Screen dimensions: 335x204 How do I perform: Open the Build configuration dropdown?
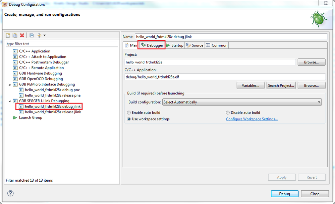pyautogui.click(x=242, y=102)
